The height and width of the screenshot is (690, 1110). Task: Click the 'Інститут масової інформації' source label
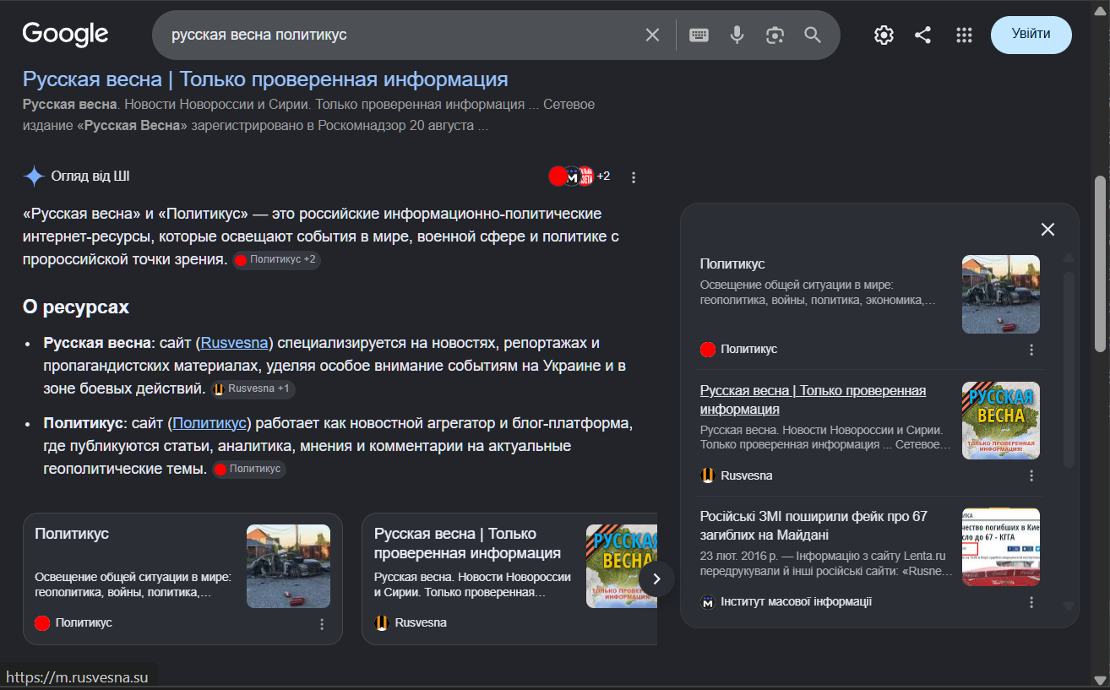(x=796, y=602)
